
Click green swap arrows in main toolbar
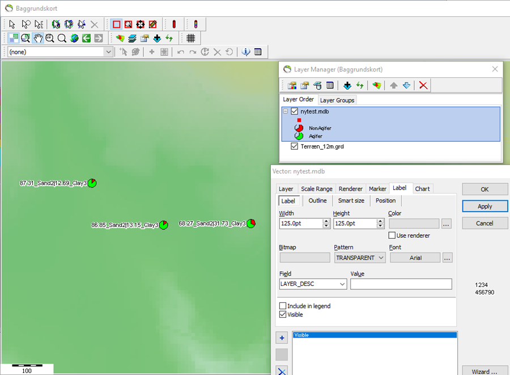pyautogui.click(x=169, y=38)
